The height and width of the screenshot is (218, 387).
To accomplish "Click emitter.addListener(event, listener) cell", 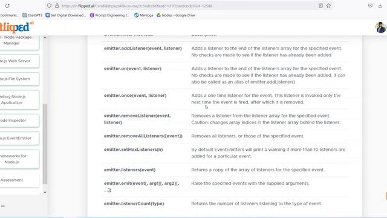I will pyautogui.click(x=143, y=48).
